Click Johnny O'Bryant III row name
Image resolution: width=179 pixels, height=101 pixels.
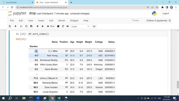point(49,78)
